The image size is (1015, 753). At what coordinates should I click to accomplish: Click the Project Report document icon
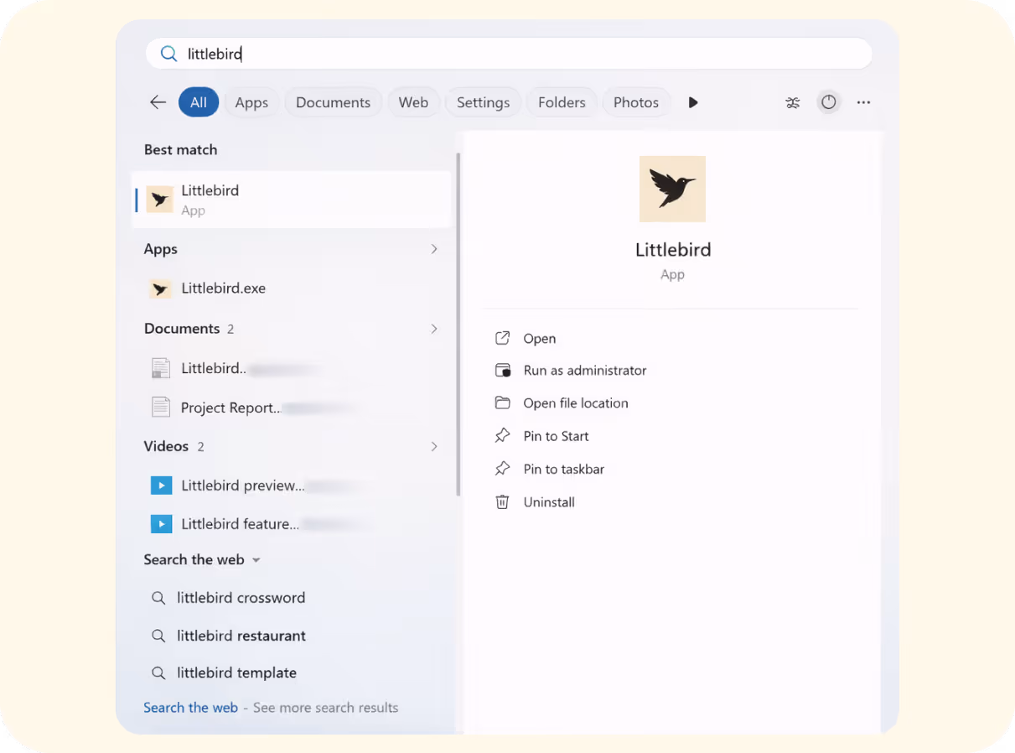coord(161,407)
